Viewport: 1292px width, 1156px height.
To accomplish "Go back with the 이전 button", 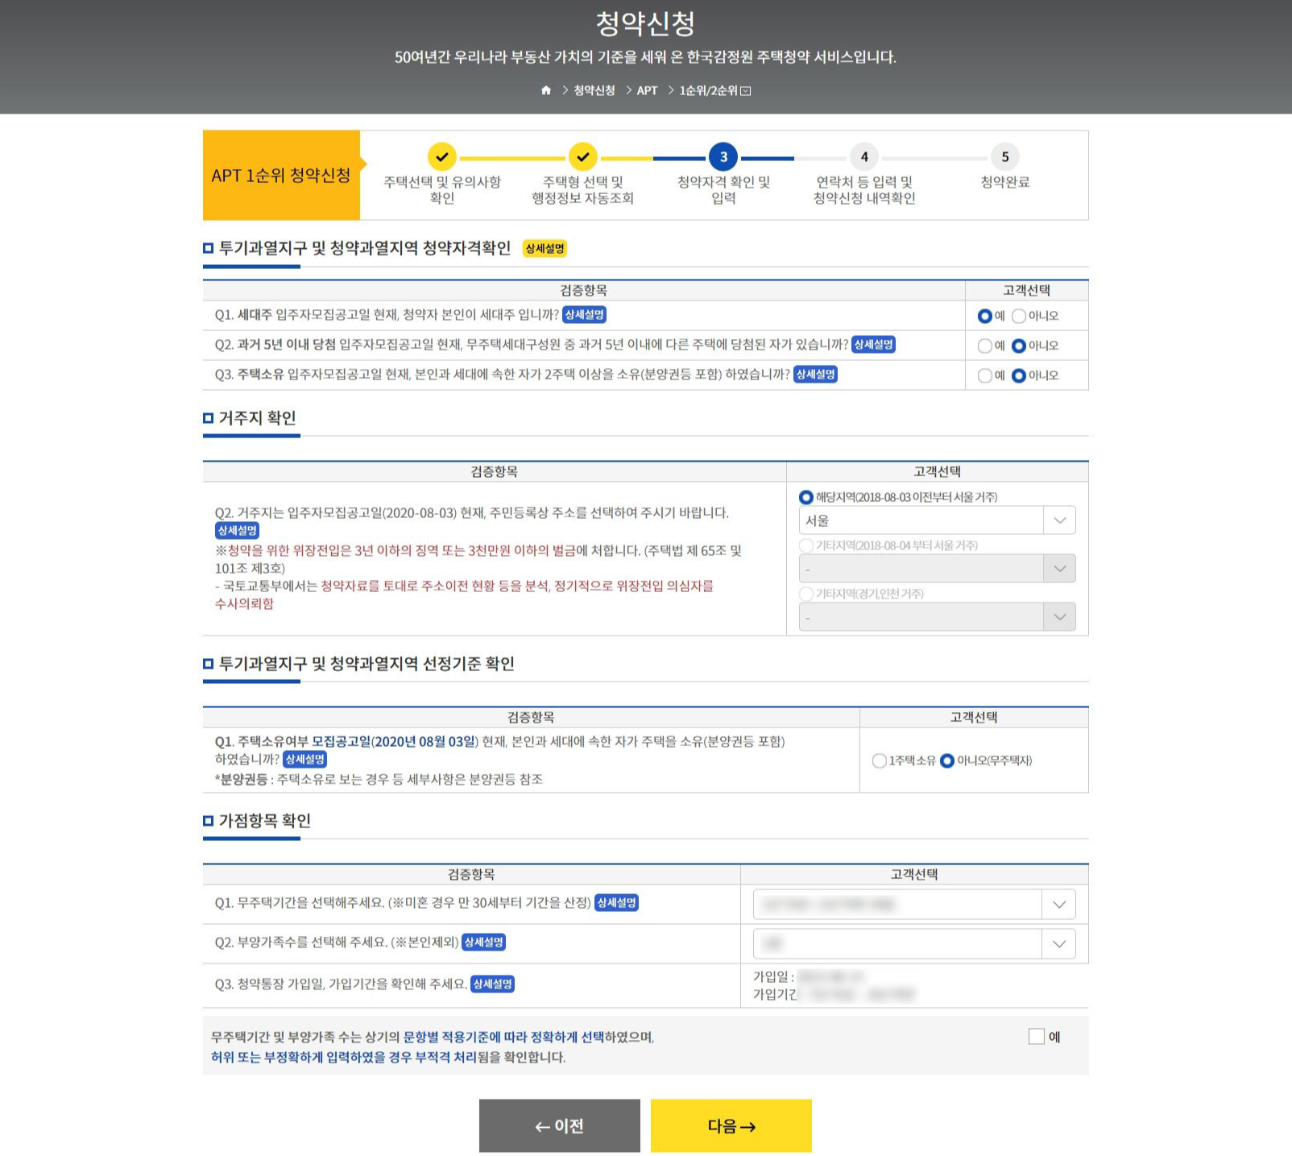I will tap(560, 1126).
